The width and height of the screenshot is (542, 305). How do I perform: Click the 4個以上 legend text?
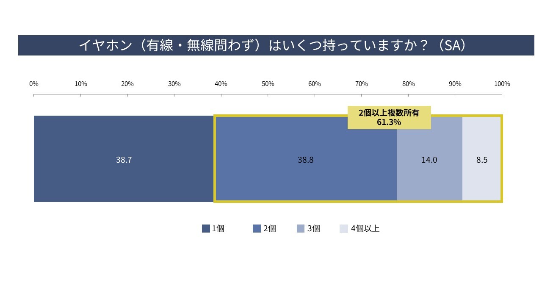click(365, 229)
